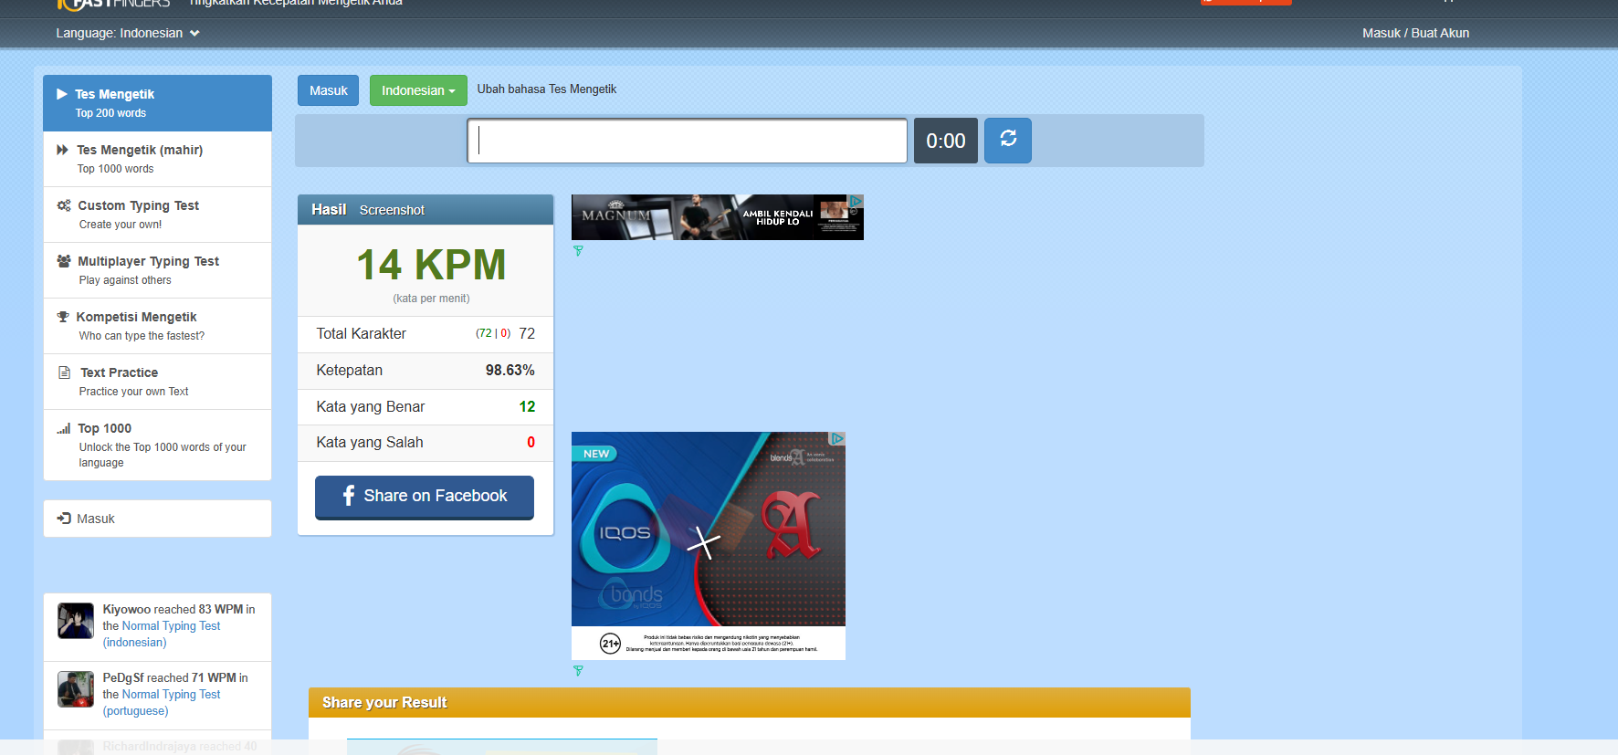Click the play icon beside Tes Mengetik
The height and width of the screenshot is (755, 1618).
62,94
